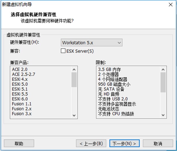Image resolution: width=177 pixels, height=151 pixels.
Task: Select ACE 2.0 in compatible products
Action: (20, 69)
